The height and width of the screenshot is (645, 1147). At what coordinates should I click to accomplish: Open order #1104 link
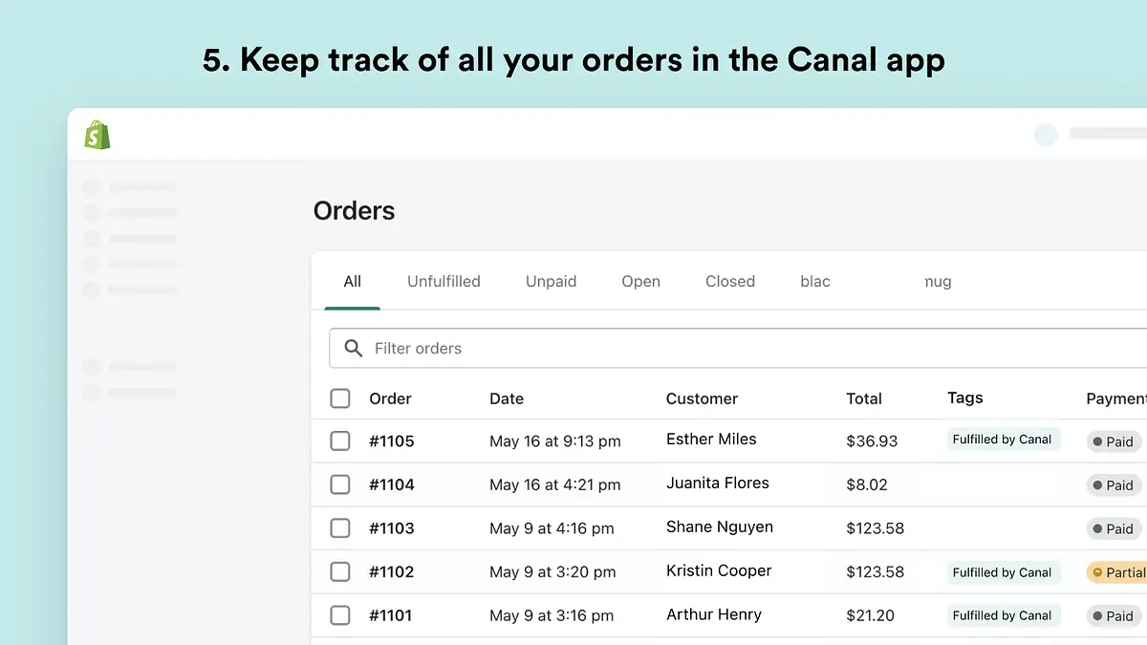tap(392, 484)
